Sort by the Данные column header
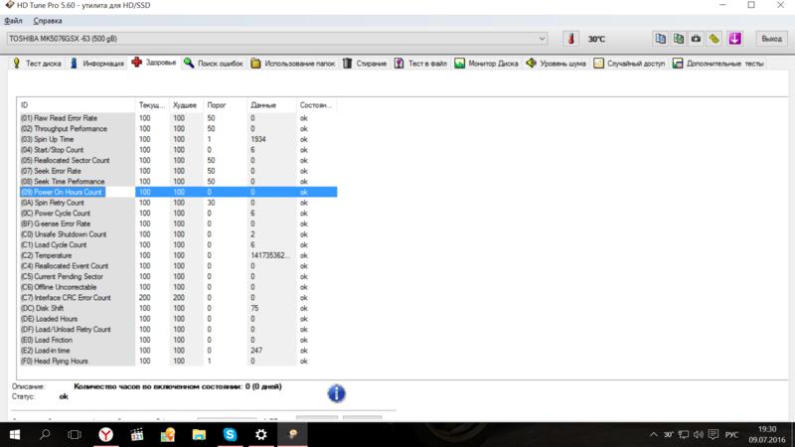The image size is (795, 447). coord(271,105)
